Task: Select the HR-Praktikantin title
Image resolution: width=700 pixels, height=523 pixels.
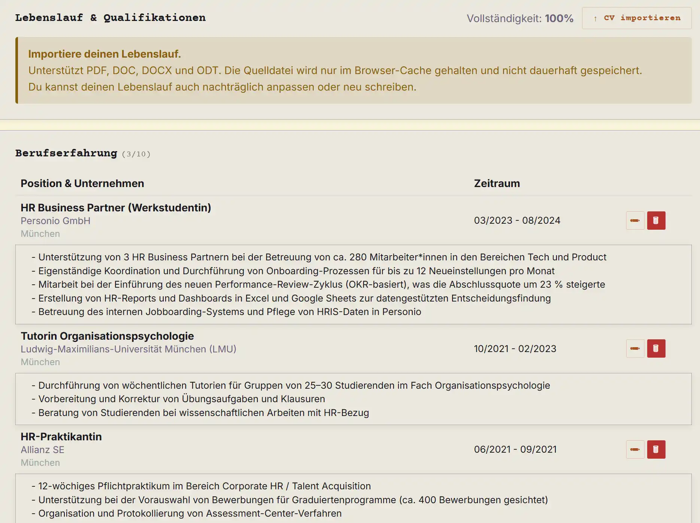Action: [61, 437]
